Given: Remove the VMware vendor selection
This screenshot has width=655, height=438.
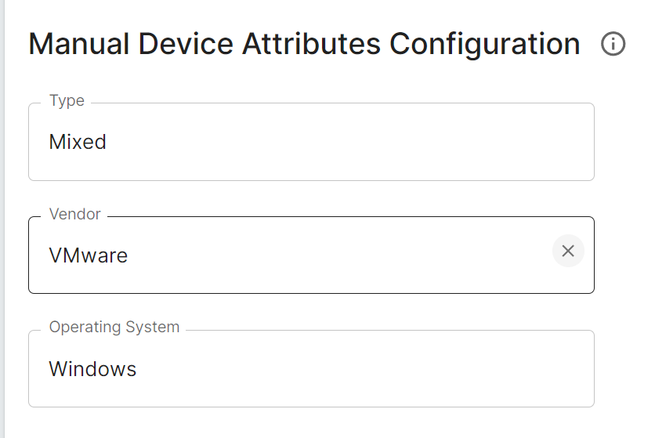Looking at the screenshot, I should 568,251.
